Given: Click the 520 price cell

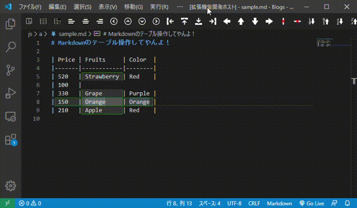Looking at the screenshot, I should [x=63, y=76].
